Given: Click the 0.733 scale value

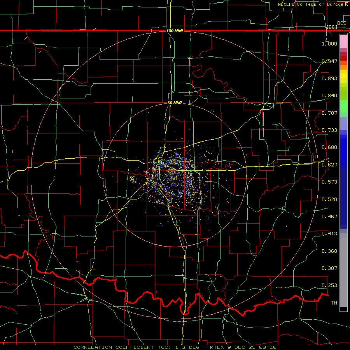Looking at the screenshot, I should point(329,130).
